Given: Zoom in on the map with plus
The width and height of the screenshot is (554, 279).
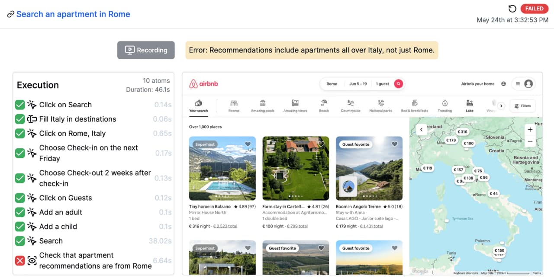Looking at the screenshot, I should click(x=530, y=130).
